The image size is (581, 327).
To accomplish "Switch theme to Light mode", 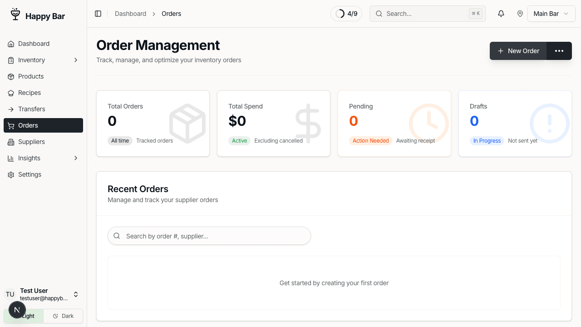I will coord(24,316).
